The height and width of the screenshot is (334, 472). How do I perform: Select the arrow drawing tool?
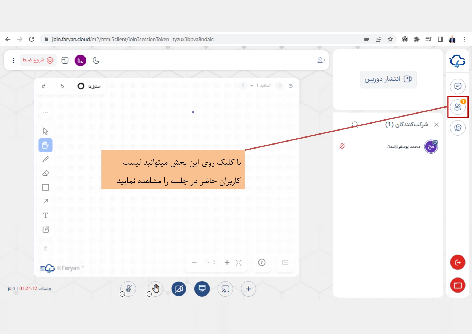point(46,201)
